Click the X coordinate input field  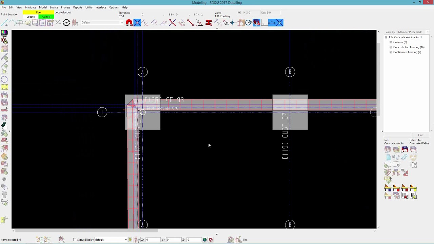(153, 240)
